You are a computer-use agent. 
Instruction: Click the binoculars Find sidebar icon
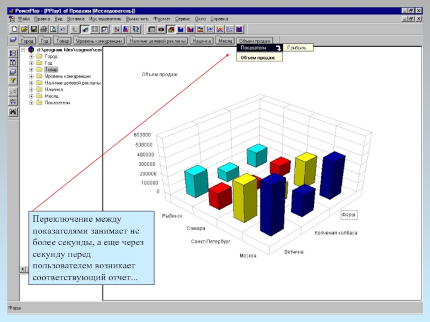click(x=12, y=112)
